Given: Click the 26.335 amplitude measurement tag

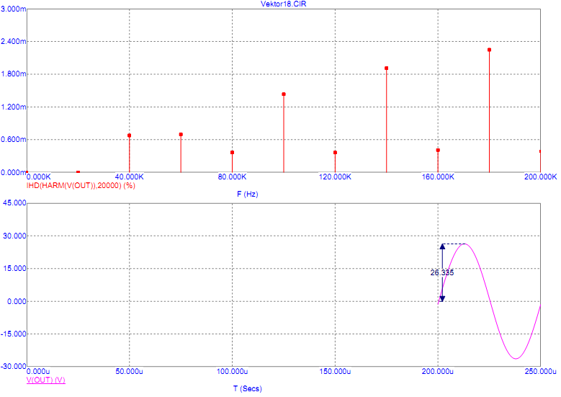Looking at the screenshot, I should [x=442, y=272].
